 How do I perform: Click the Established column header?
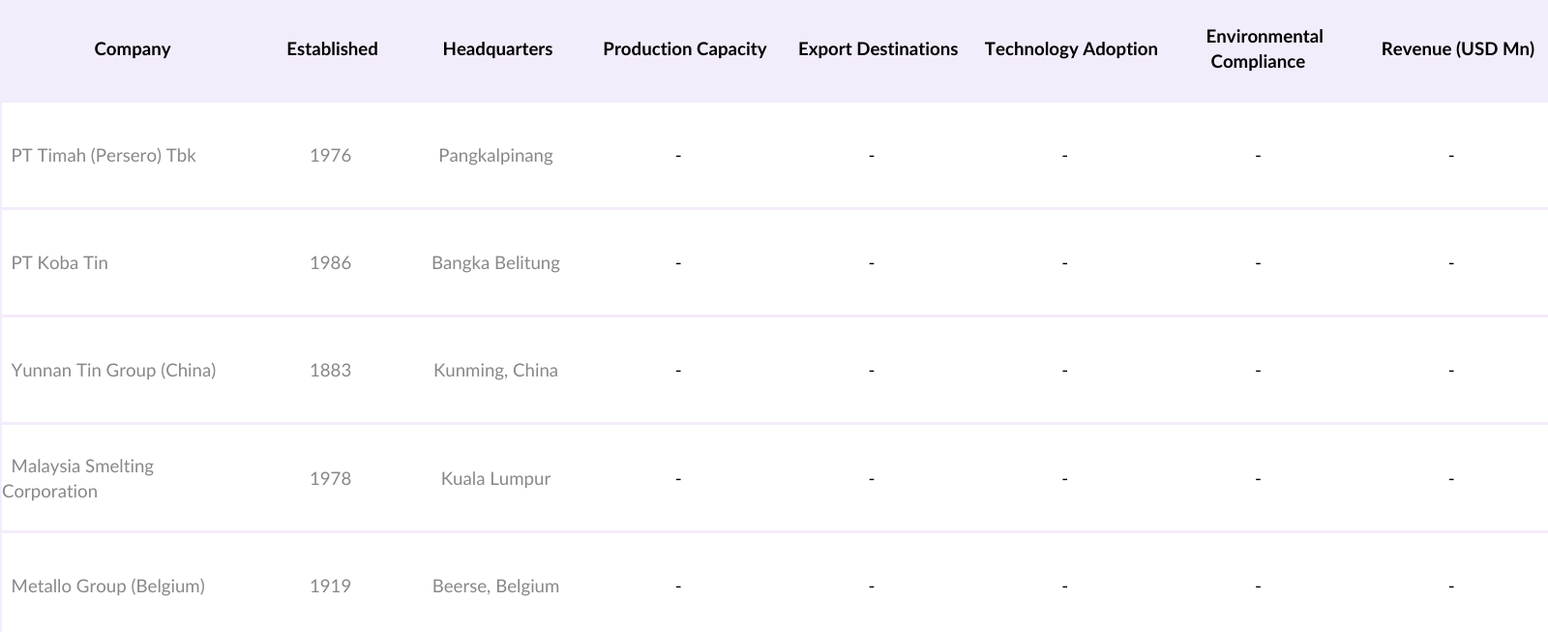(x=332, y=49)
